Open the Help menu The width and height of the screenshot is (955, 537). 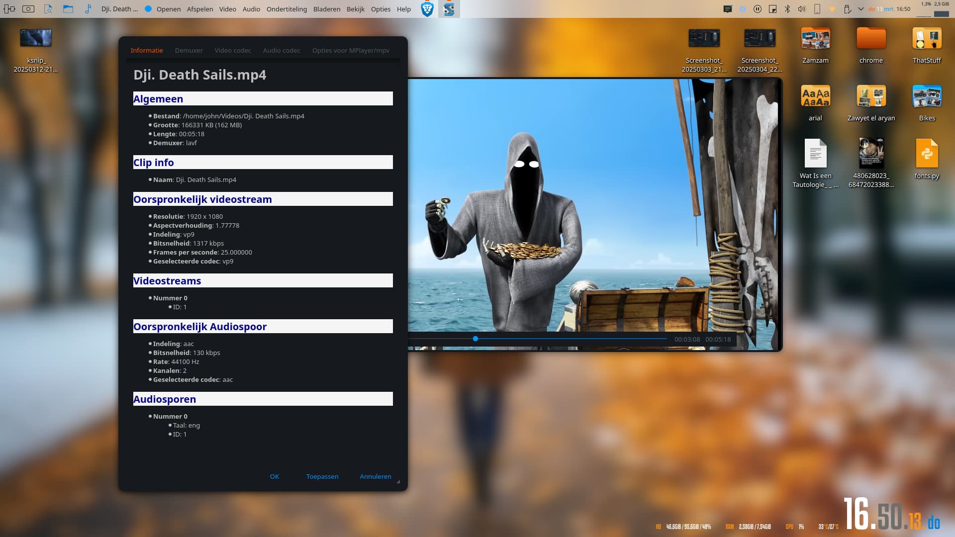point(404,9)
